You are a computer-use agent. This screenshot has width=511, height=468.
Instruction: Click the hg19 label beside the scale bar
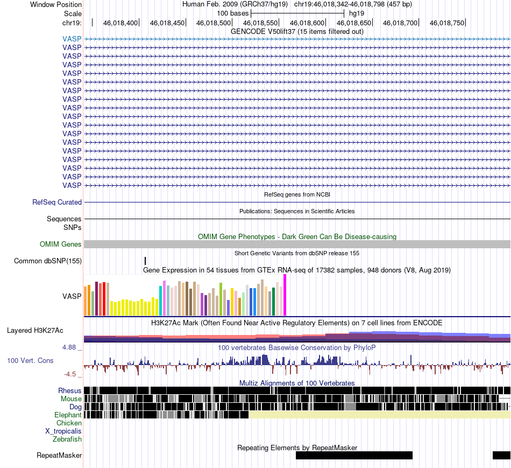pos(357,13)
